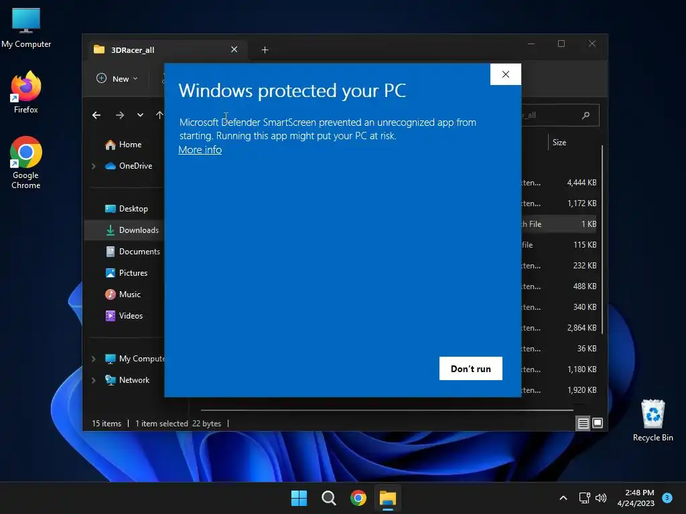Go up one folder level

tap(159, 115)
